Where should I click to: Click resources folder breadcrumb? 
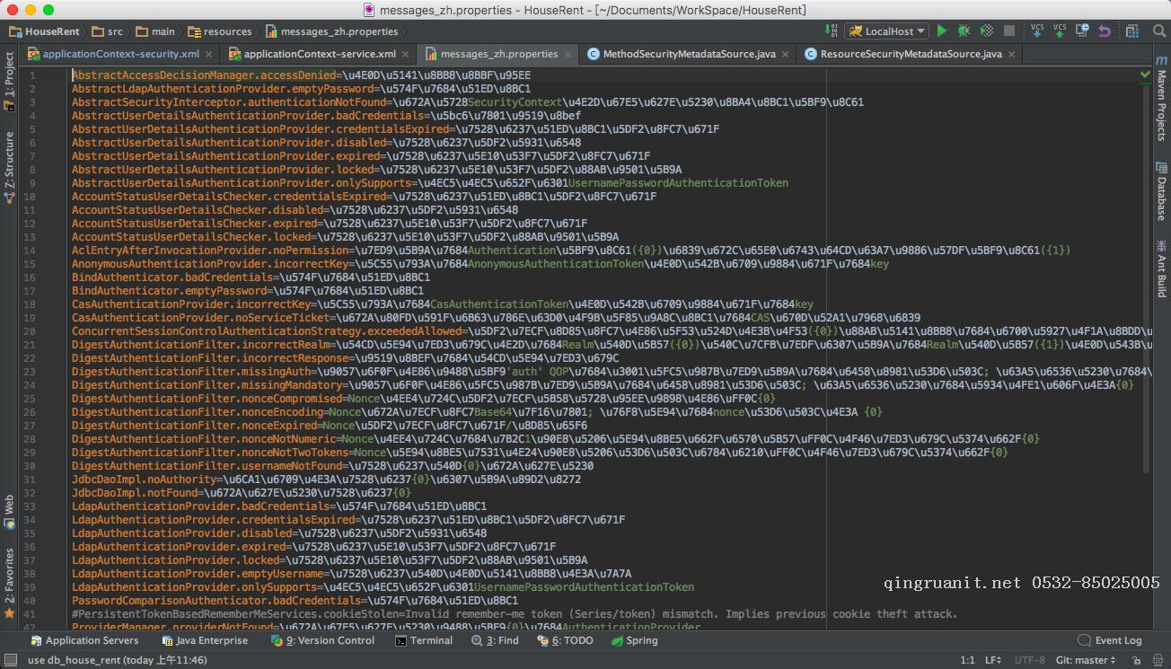point(220,31)
